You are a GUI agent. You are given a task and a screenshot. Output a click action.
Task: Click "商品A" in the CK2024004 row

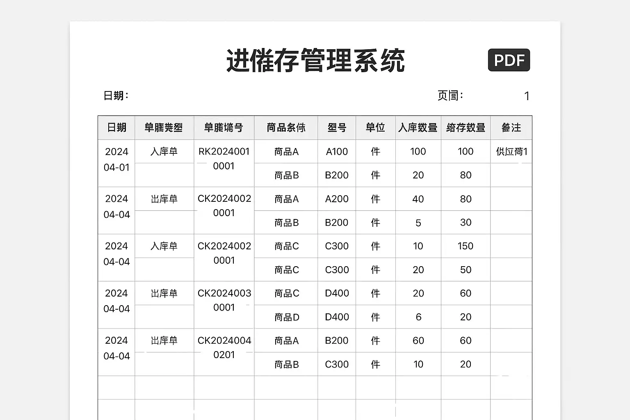[286, 340]
